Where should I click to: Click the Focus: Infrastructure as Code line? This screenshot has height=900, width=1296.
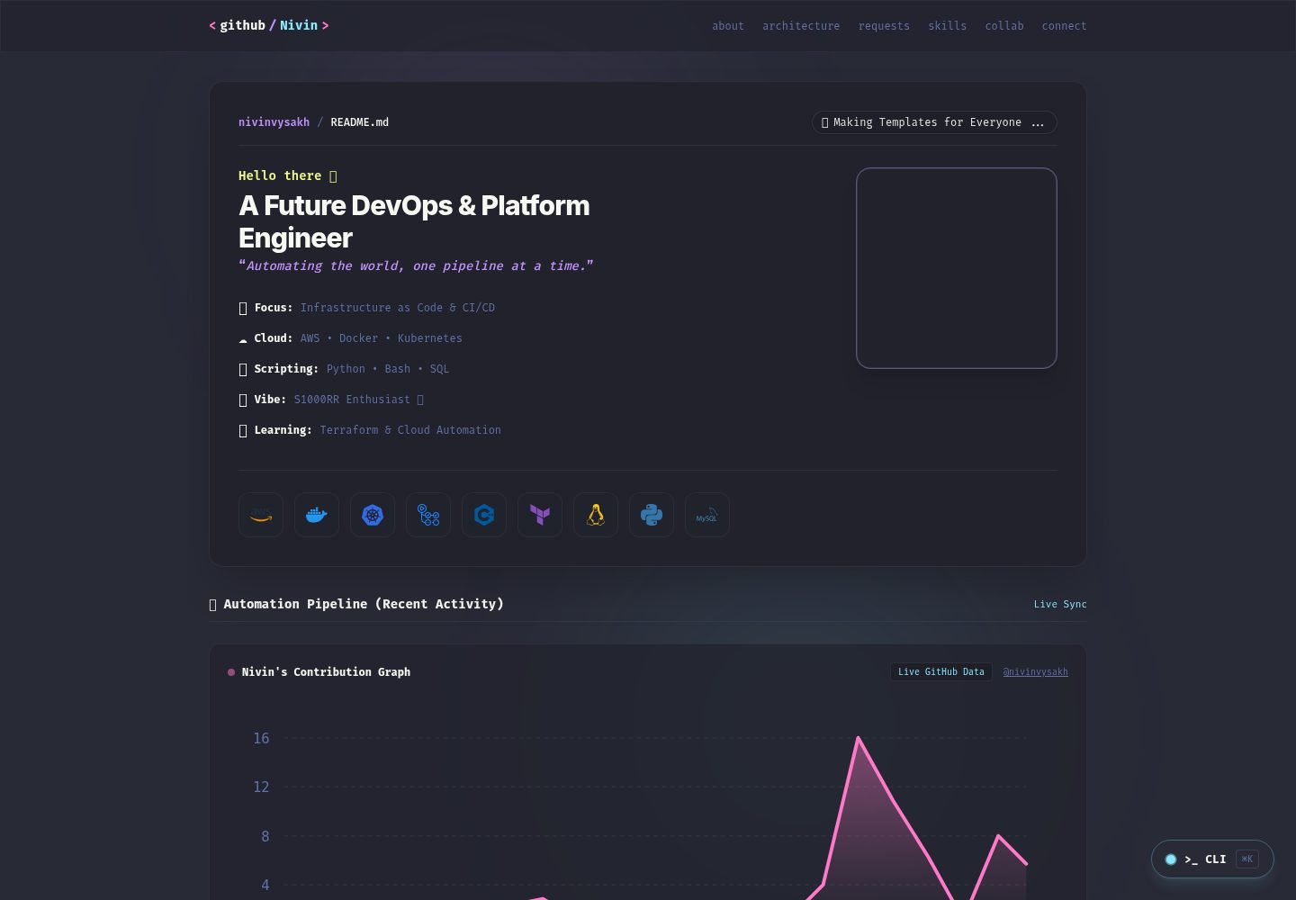click(x=367, y=308)
